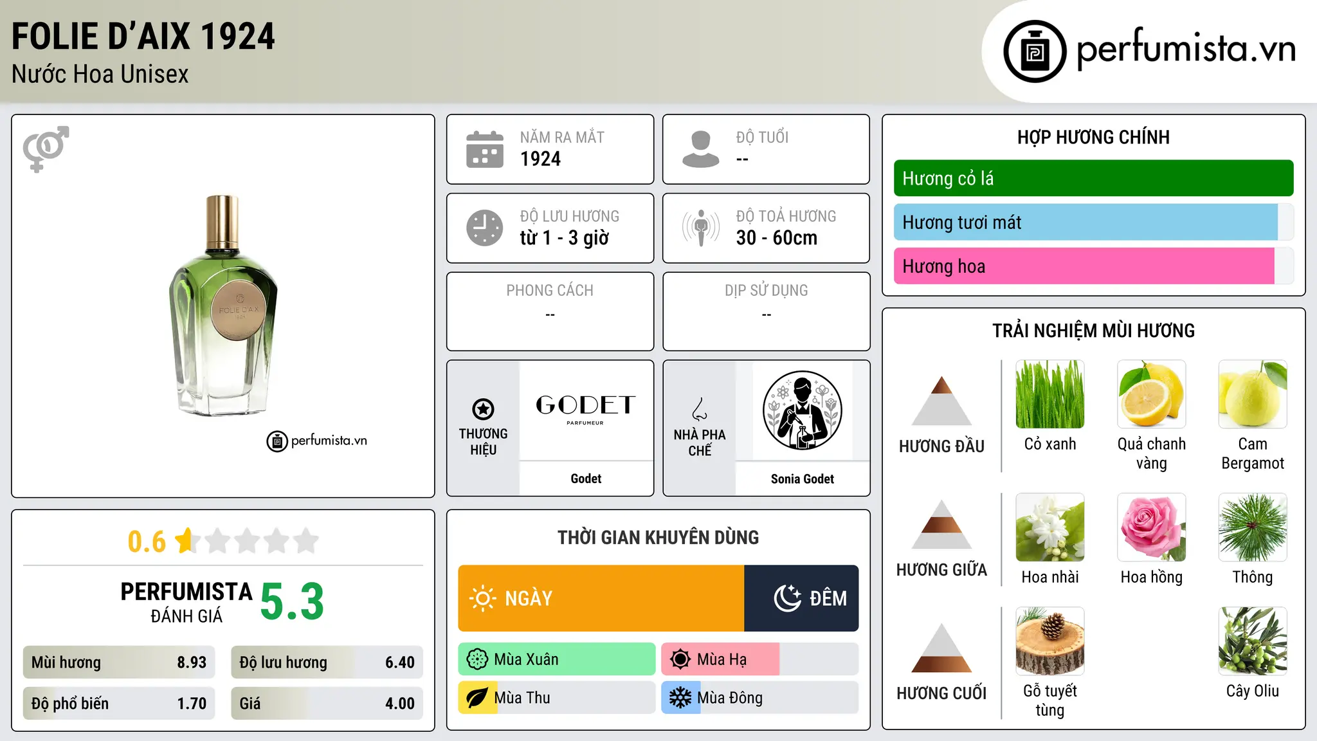Click the Hợp hương chính heading
Screen dimensions: 1317x741
click(x=1093, y=138)
